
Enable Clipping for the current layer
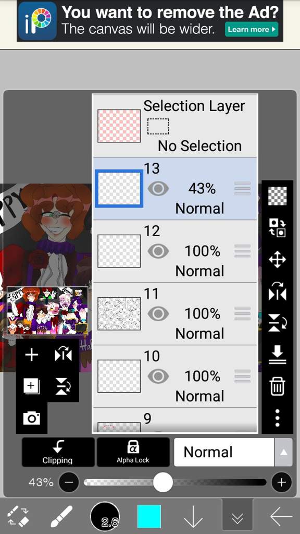tap(58, 452)
